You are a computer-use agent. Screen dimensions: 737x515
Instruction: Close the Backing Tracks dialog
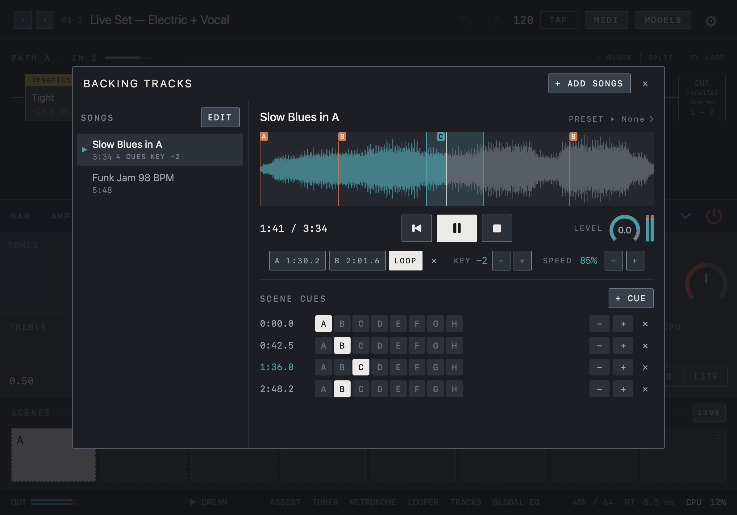(x=645, y=84)
